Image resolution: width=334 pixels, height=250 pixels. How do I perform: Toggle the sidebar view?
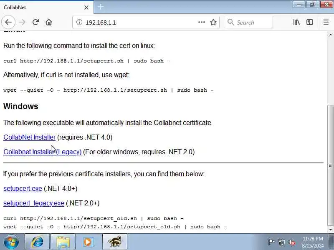(x=310, y=22)
